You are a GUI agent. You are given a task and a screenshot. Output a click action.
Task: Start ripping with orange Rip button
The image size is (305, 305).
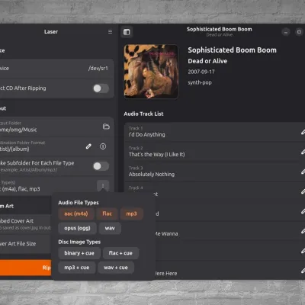click(25, 268)
